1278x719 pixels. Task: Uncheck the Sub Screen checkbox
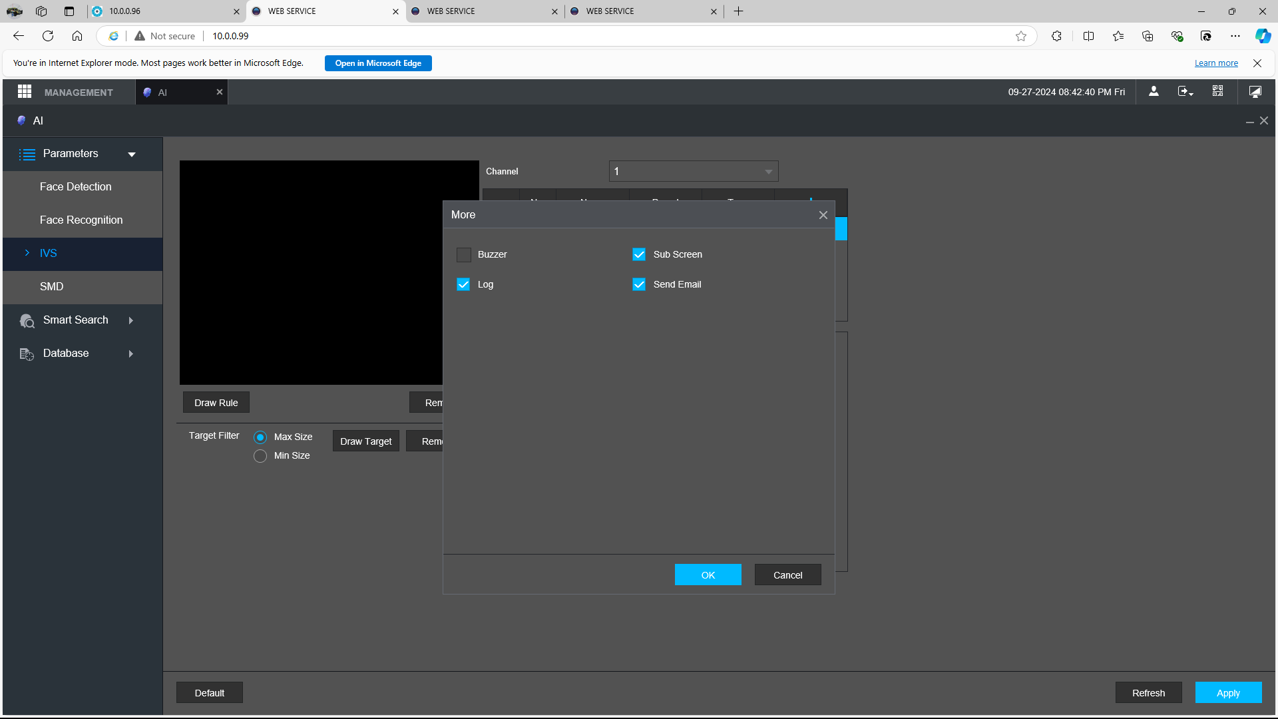639,255
